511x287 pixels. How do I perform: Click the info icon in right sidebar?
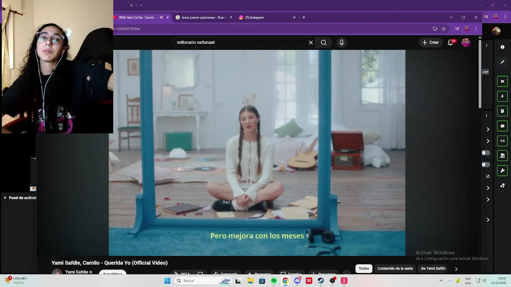click(502, 47)
